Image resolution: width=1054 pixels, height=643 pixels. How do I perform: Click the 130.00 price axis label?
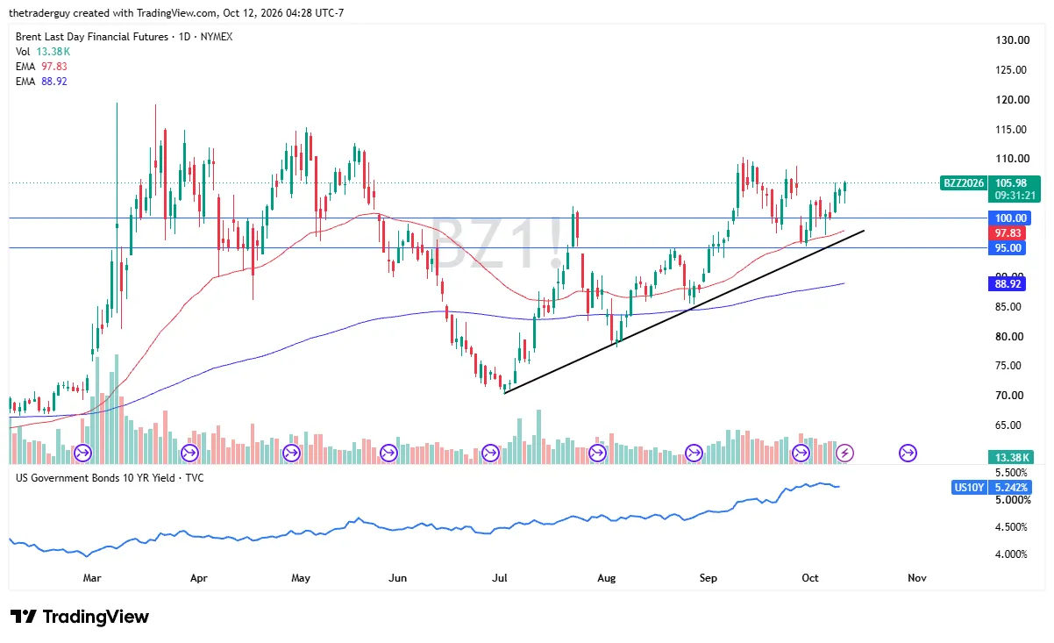tap(1011, 40)
